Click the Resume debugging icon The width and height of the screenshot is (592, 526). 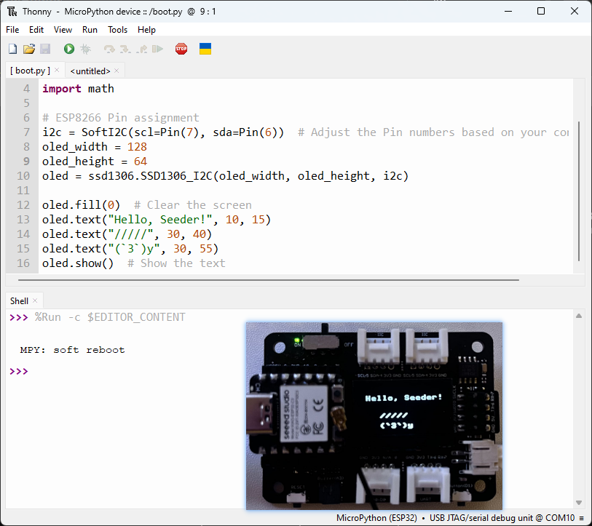pyautogui.click(x=157, y=49)
